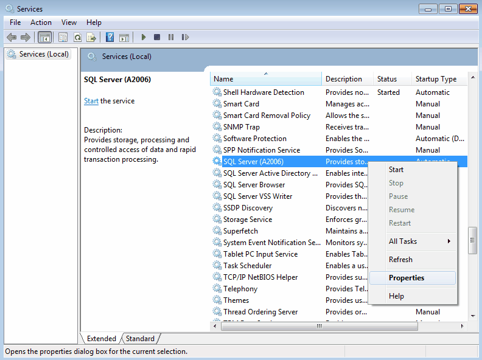The image size is (482, 360).
Task: Toggle Show/Hide Action Pane toolbar icon
Action: [x=124, y=38]
